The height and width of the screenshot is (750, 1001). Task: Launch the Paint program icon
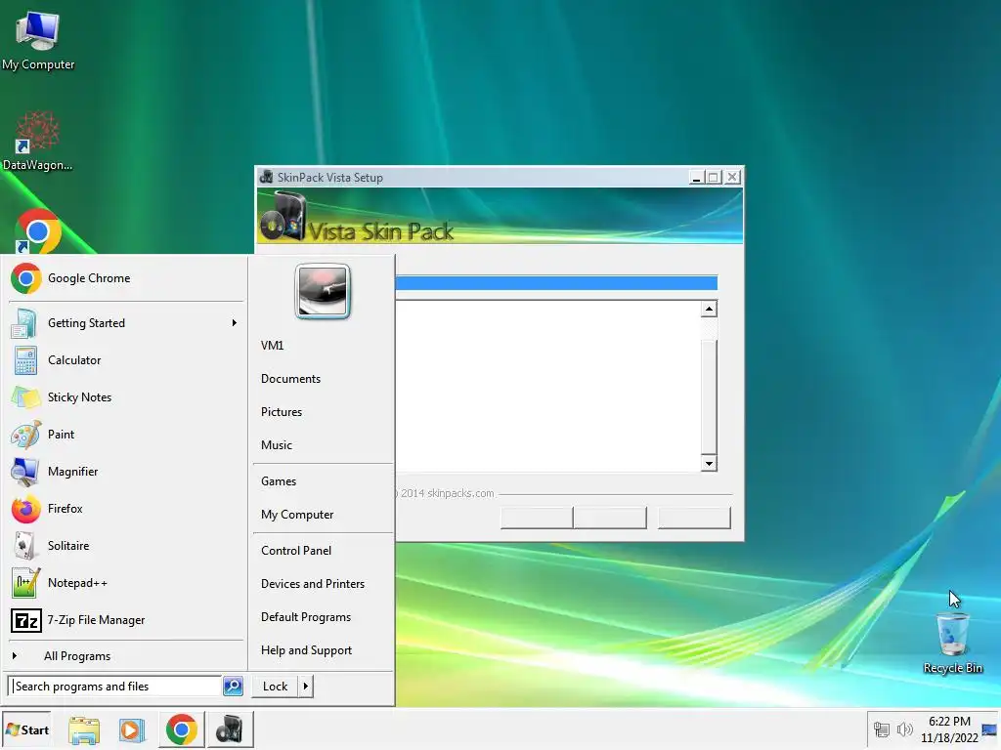pyautogui.click(x=25, y=435)
